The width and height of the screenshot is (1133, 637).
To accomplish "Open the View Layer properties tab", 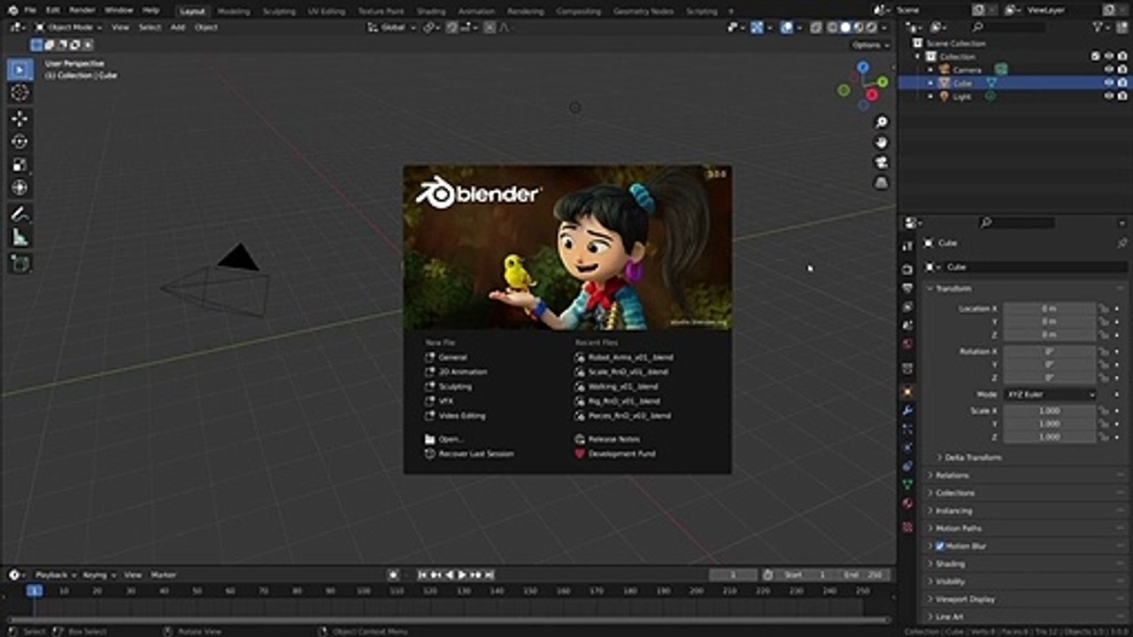I will 907,307.
